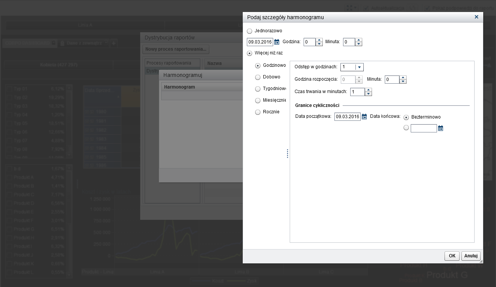This screenshot has height=287, width=496.
Task: Open calendar picker for one-time date
Action: [277, 42]
